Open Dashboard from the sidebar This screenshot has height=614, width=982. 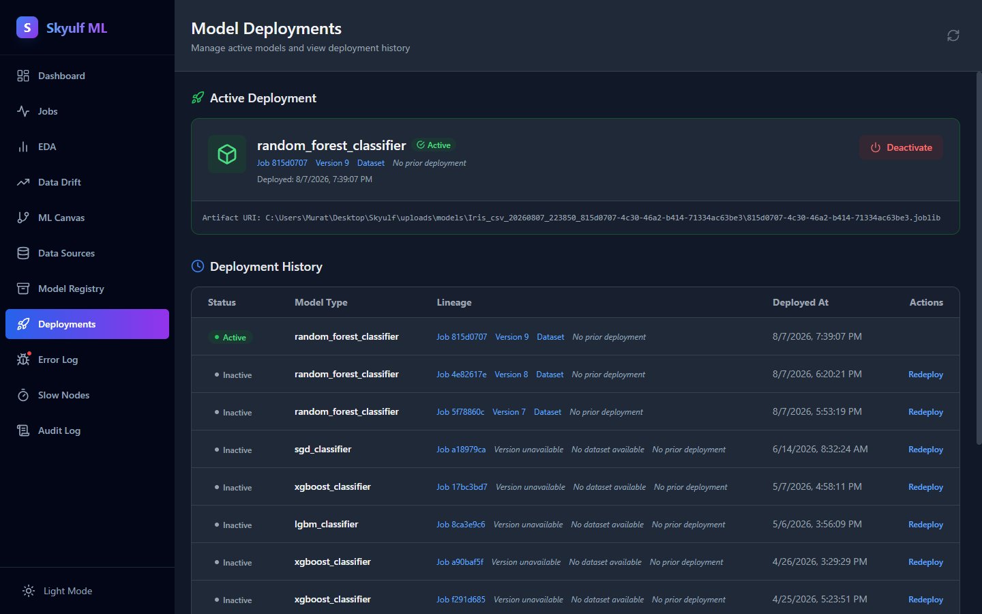(x=87, y=76)
